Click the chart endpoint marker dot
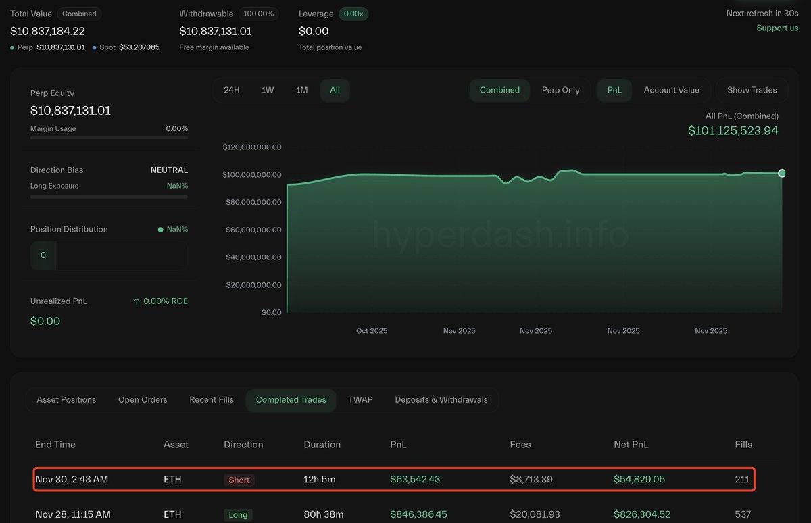Image resolution: width=811 pixels, height=523 pixels. [782, 174]
